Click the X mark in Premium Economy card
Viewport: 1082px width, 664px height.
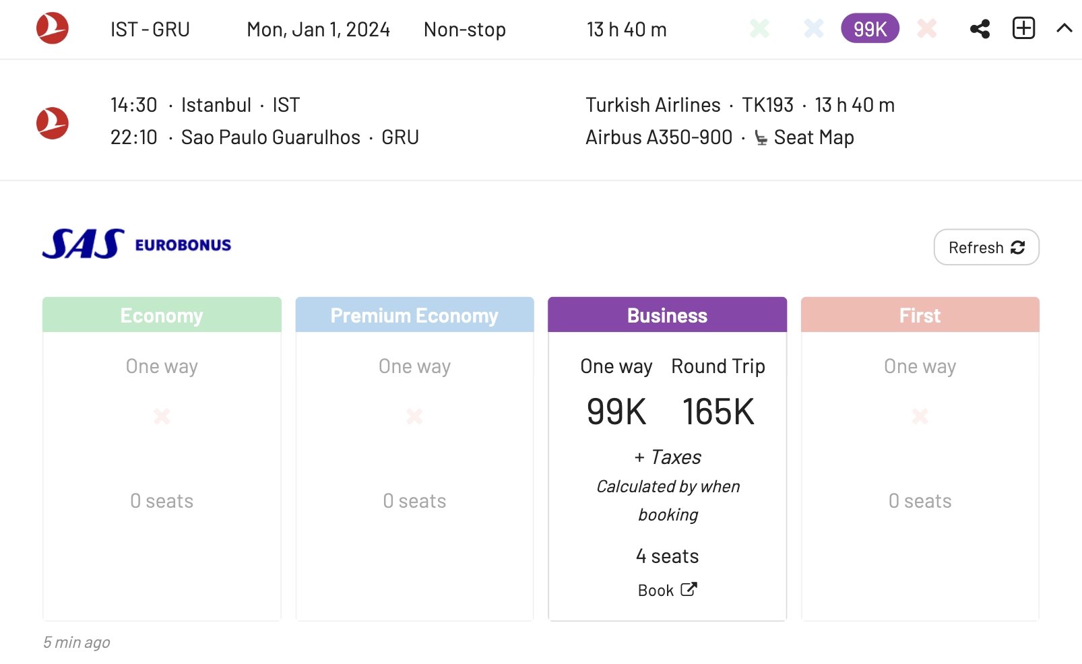click(414, 416)
